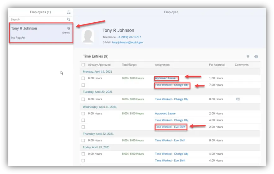This screenshot has width=274, height=174.
Task: Click the sort icon beside the settings gear
Action: 248,57
